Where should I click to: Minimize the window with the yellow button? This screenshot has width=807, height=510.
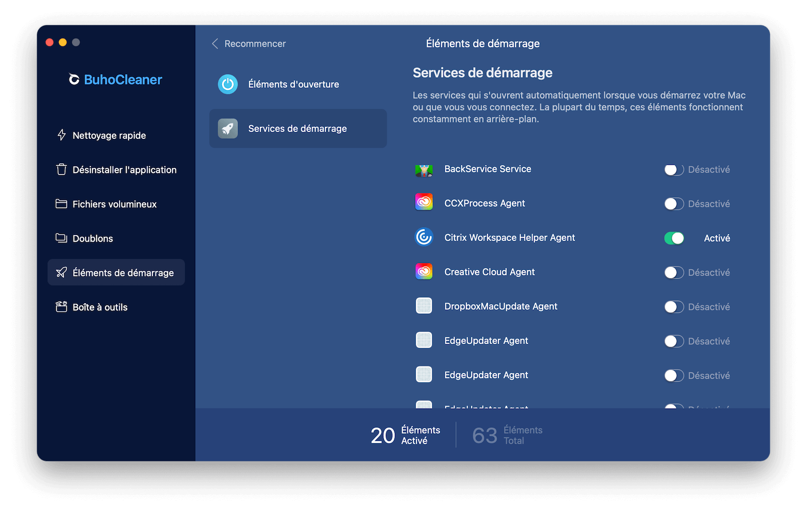(63, 42)
